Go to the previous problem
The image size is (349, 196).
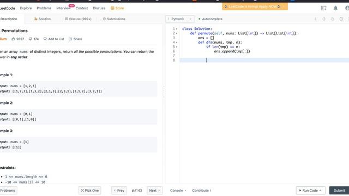119,191
